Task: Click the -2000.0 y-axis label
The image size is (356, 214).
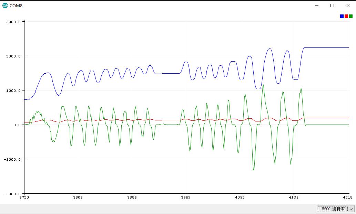Action: click(12, 194)
